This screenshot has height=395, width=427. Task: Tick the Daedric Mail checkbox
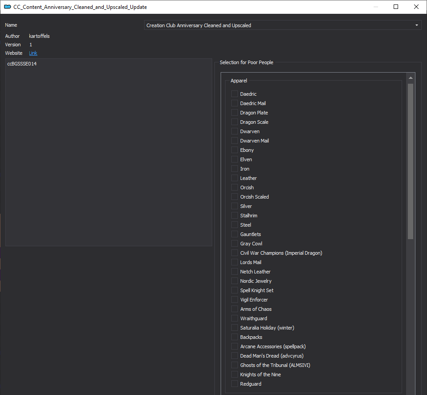[x=234, y=103]
